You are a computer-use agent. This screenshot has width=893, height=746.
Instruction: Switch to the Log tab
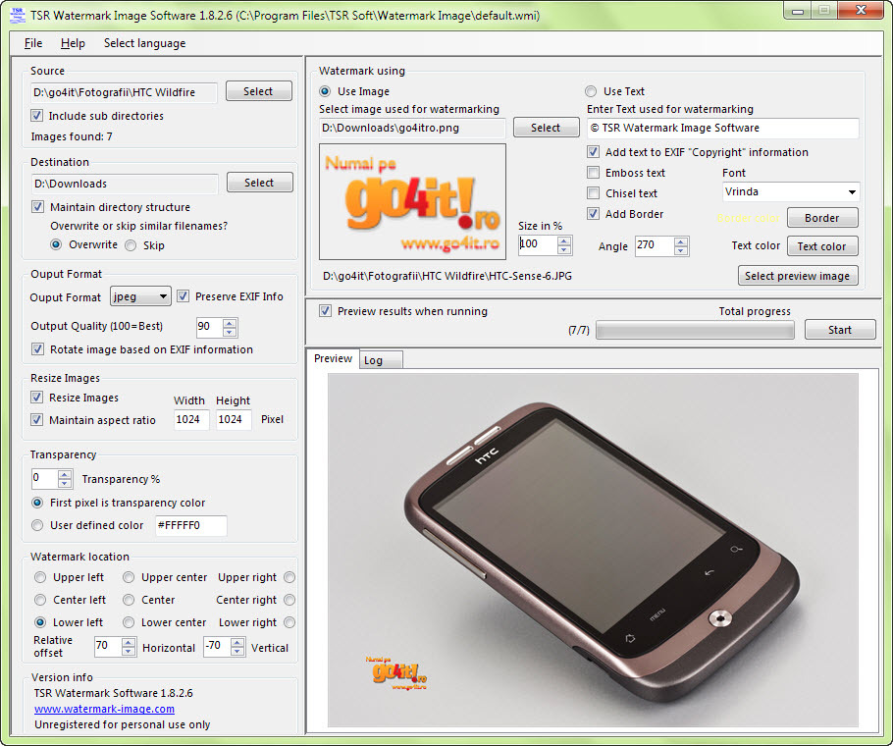point(381,360)
